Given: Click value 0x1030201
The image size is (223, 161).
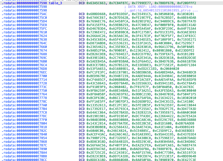Looking at the screenshot, I should [186, 14].
